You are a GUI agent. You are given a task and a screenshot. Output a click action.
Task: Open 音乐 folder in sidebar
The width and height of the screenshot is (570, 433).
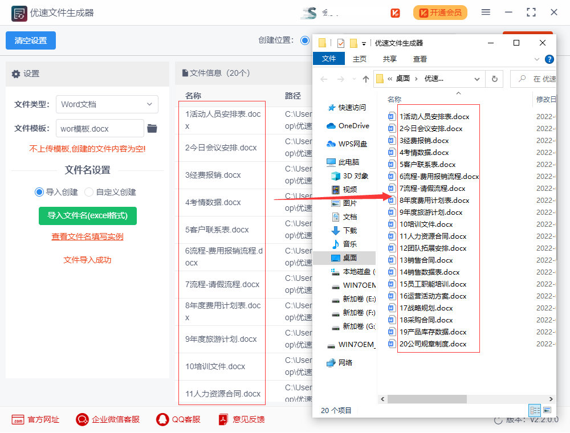click(x=345, y=244)
